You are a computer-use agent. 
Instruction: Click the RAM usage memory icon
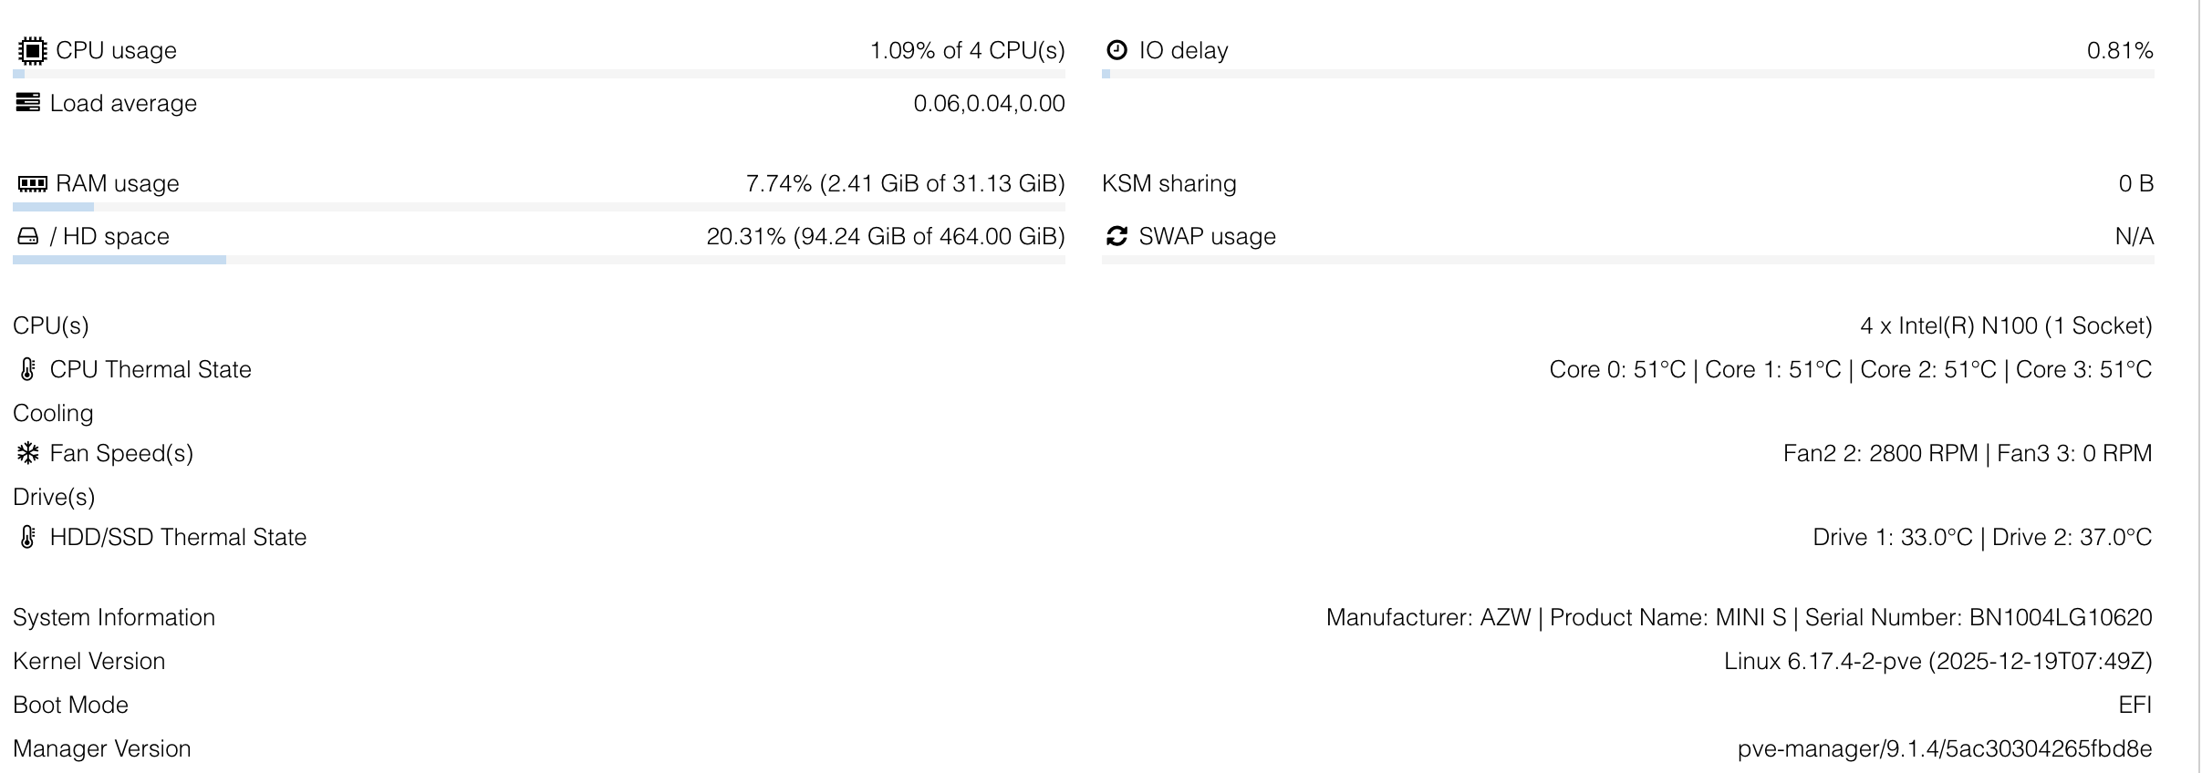[32, 184]
